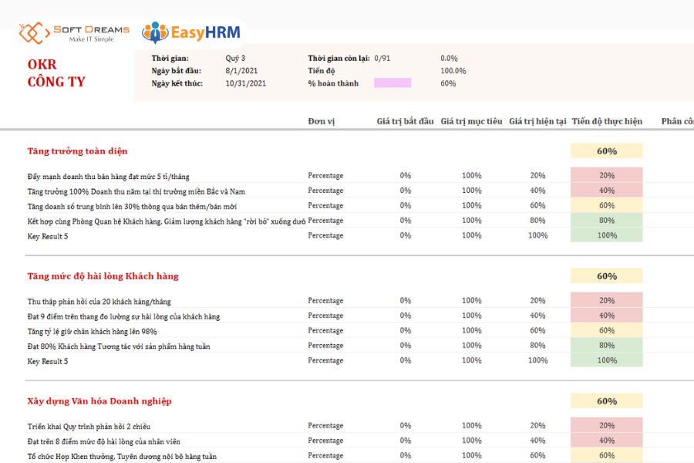Screen dimensions: 694x463
Task: Click 'Tăng trưởng 100% Doanh thu năm' key result
Action: 136,191
